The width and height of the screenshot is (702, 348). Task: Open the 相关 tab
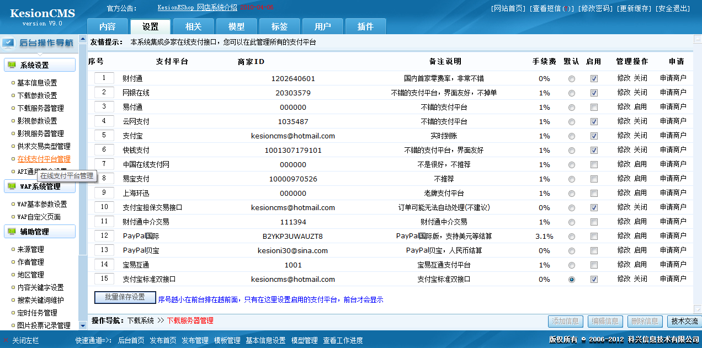[194, 26]
